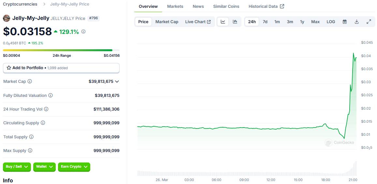This screenshot has height=184, width=377.
Task: Click the 129.1% price change text
Action: point(69,32)
